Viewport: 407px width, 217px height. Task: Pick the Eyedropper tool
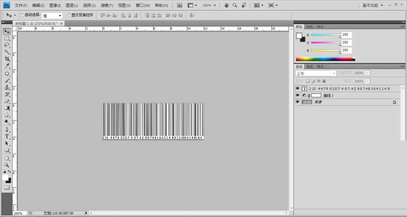pyautogui.click(x=7, y=65)
